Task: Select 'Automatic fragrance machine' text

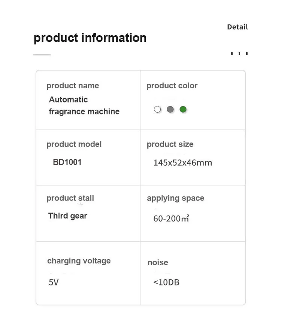Action: tap(84, 106)
